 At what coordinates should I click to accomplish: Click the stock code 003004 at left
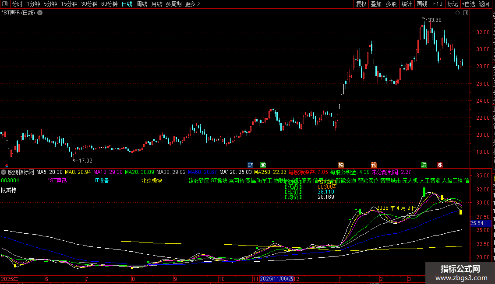click(10, 180)
